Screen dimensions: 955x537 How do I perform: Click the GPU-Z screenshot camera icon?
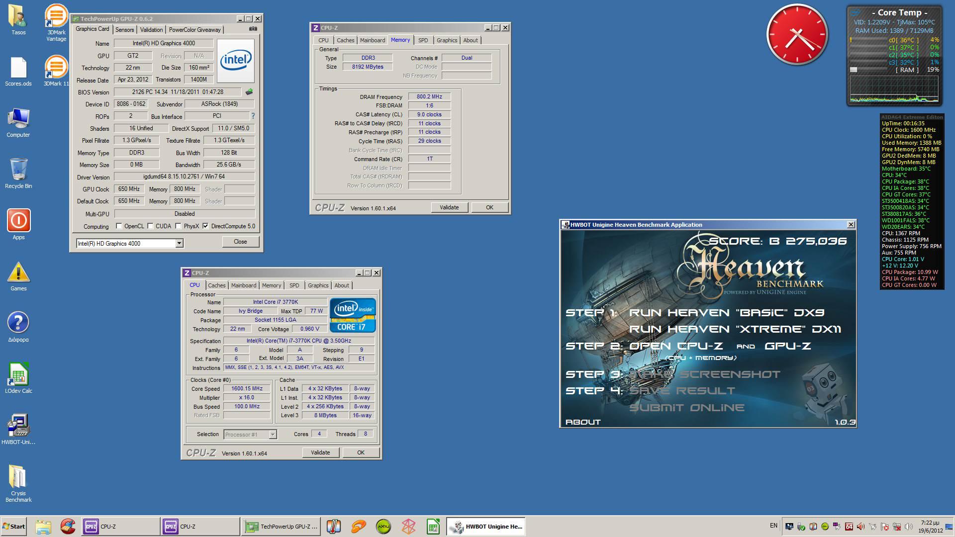[253, 29]
